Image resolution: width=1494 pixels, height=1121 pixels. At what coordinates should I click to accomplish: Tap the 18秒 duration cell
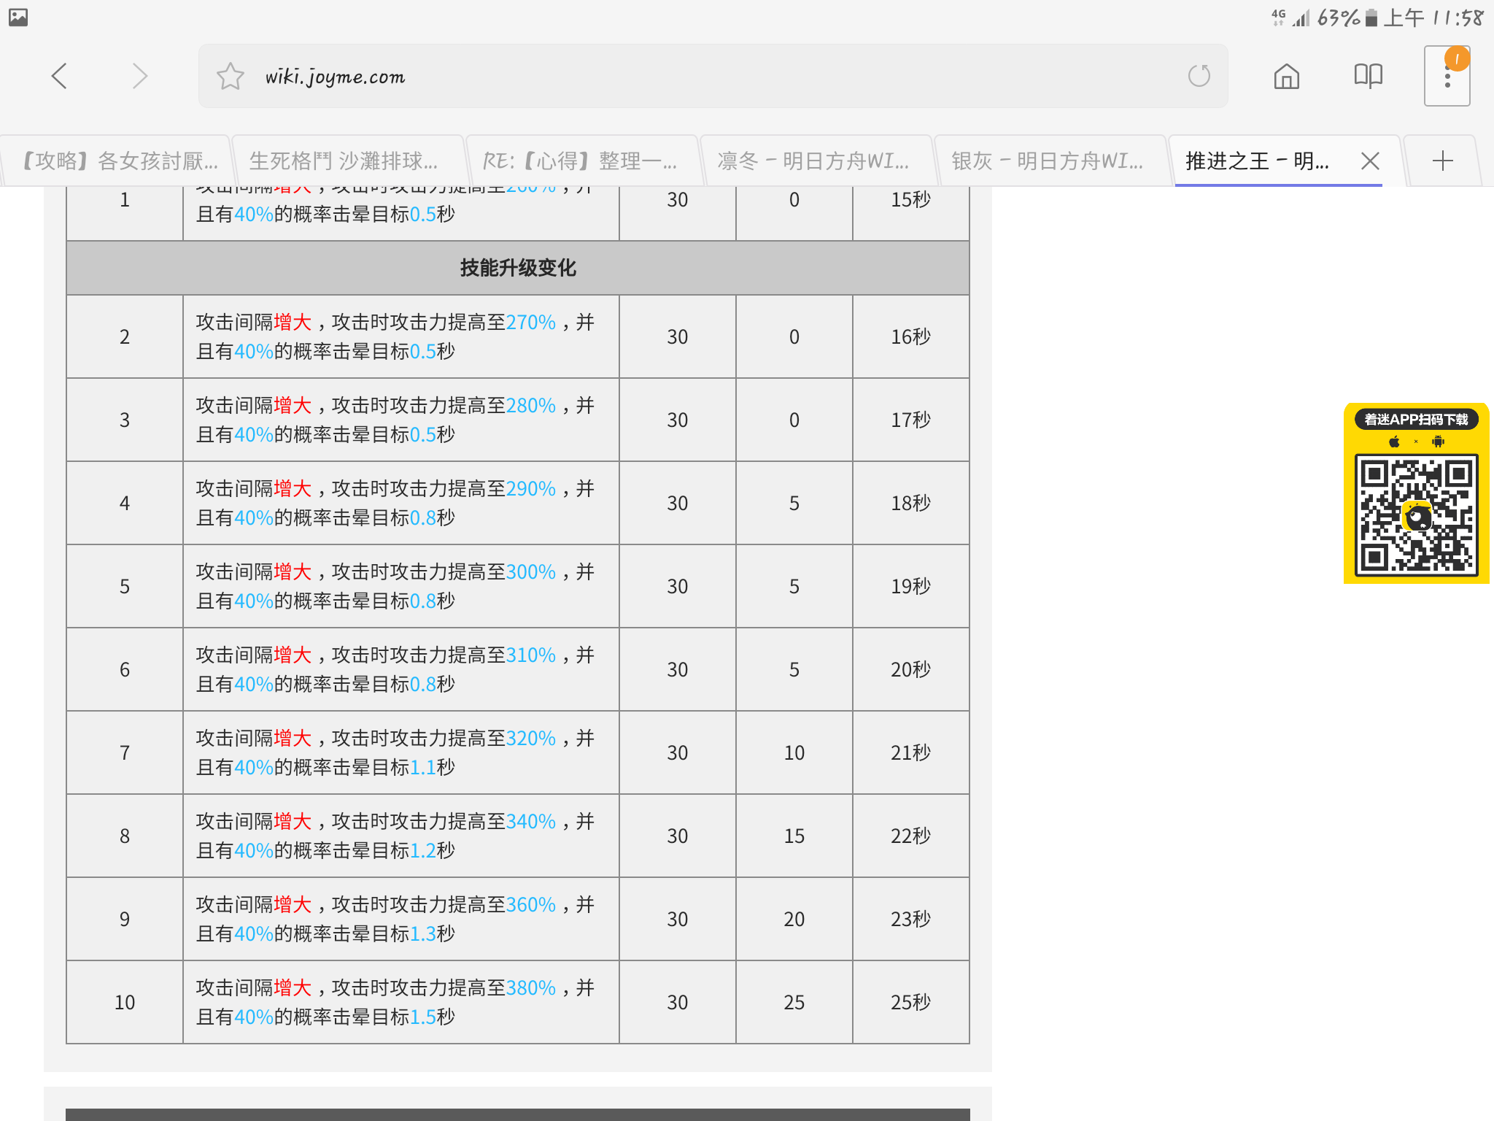coord(911,503)
